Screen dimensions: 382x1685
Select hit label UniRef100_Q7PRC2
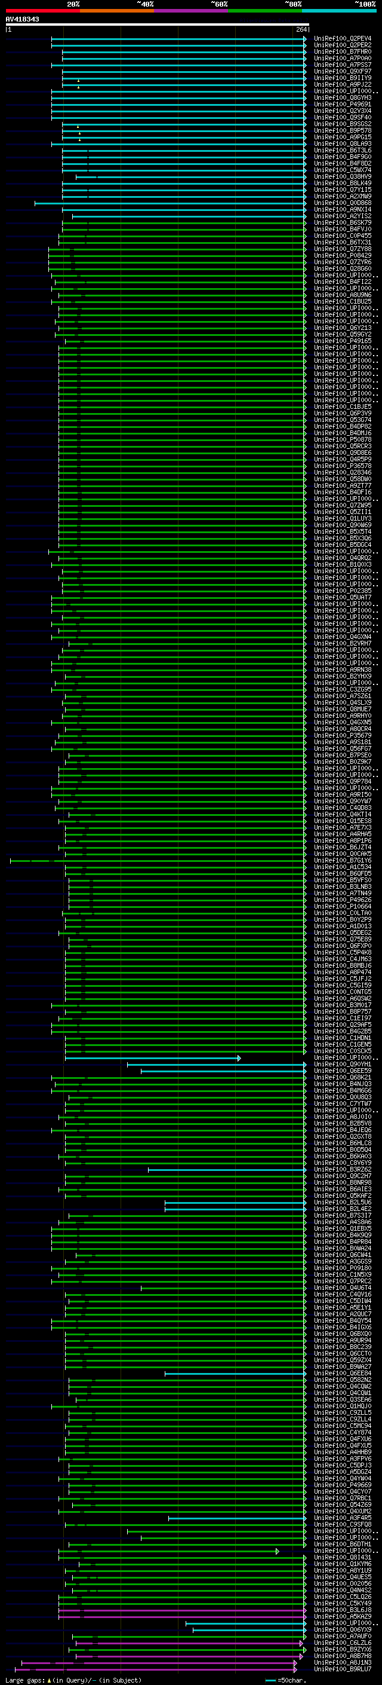[x=342, y=1281]
